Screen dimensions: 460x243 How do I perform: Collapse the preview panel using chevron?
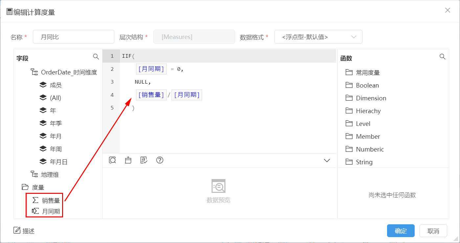pyautogui.click(x=327, y=160)
